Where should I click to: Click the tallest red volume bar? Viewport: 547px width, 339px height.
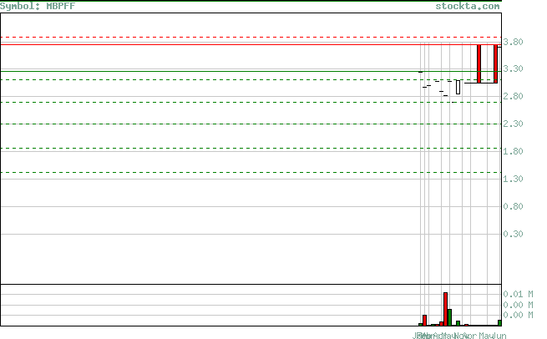pyautogui.click(x=445, y=309)
